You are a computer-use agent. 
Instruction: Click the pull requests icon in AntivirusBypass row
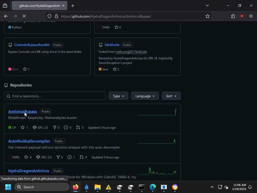point(78,127)
